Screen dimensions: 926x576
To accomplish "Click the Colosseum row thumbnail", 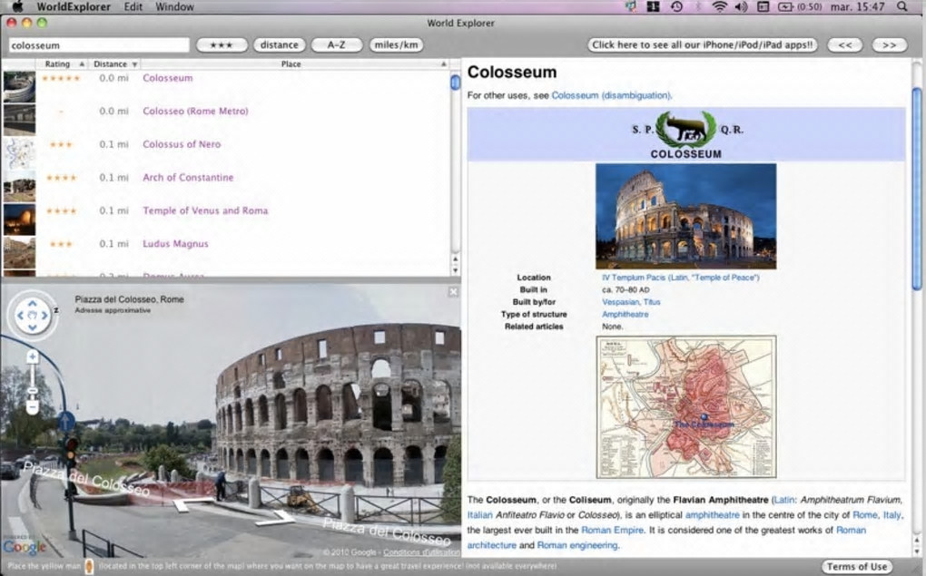I will pyautogui.click(x=19, y=87).
